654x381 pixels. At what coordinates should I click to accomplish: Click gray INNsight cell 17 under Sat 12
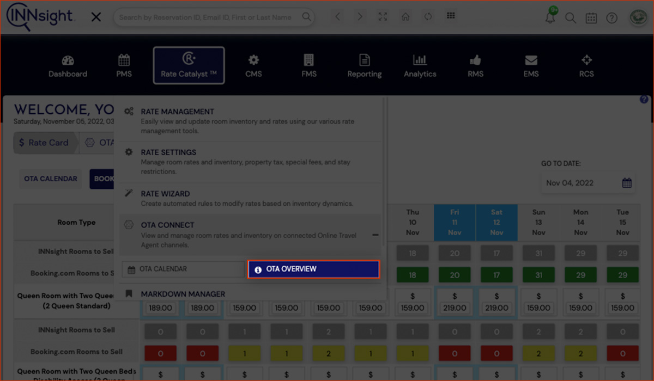click(x=496, y=253)
